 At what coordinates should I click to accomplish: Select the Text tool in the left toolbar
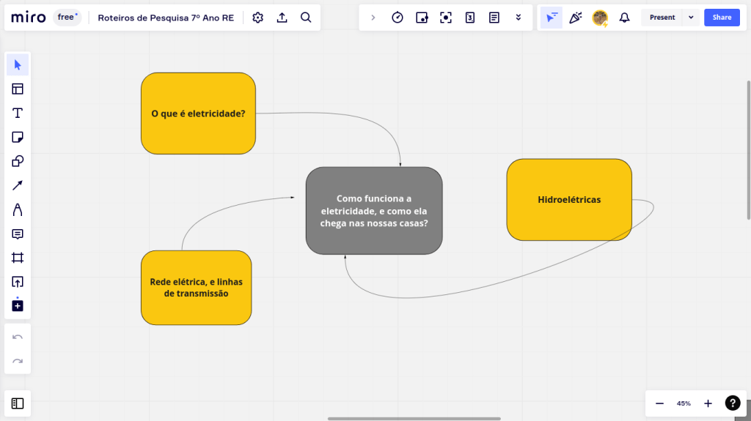[18, 113]
